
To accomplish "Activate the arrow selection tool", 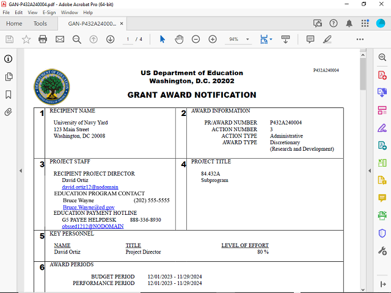I will 163,39.
